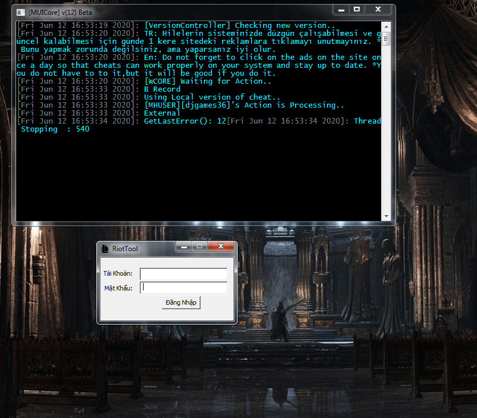This screenshot has height=418, width=477.
Task: Click RiotTool's disabled maximize button
Action: [199, 247]
